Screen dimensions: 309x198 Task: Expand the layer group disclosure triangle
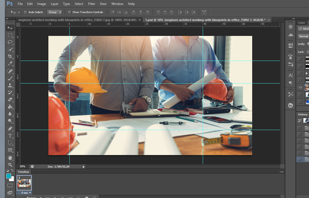[x=307, y=73]
